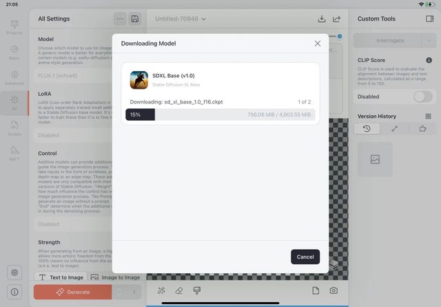Viewport: 441px width, 307px height.
Task: Toggle the CLIP Score switch
Action: (422, 97)
